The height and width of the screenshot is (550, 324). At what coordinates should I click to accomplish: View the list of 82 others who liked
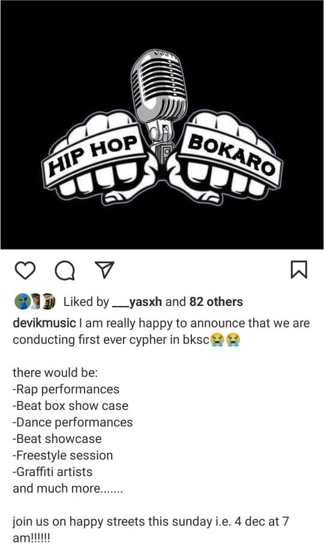(x=216, y=302)
